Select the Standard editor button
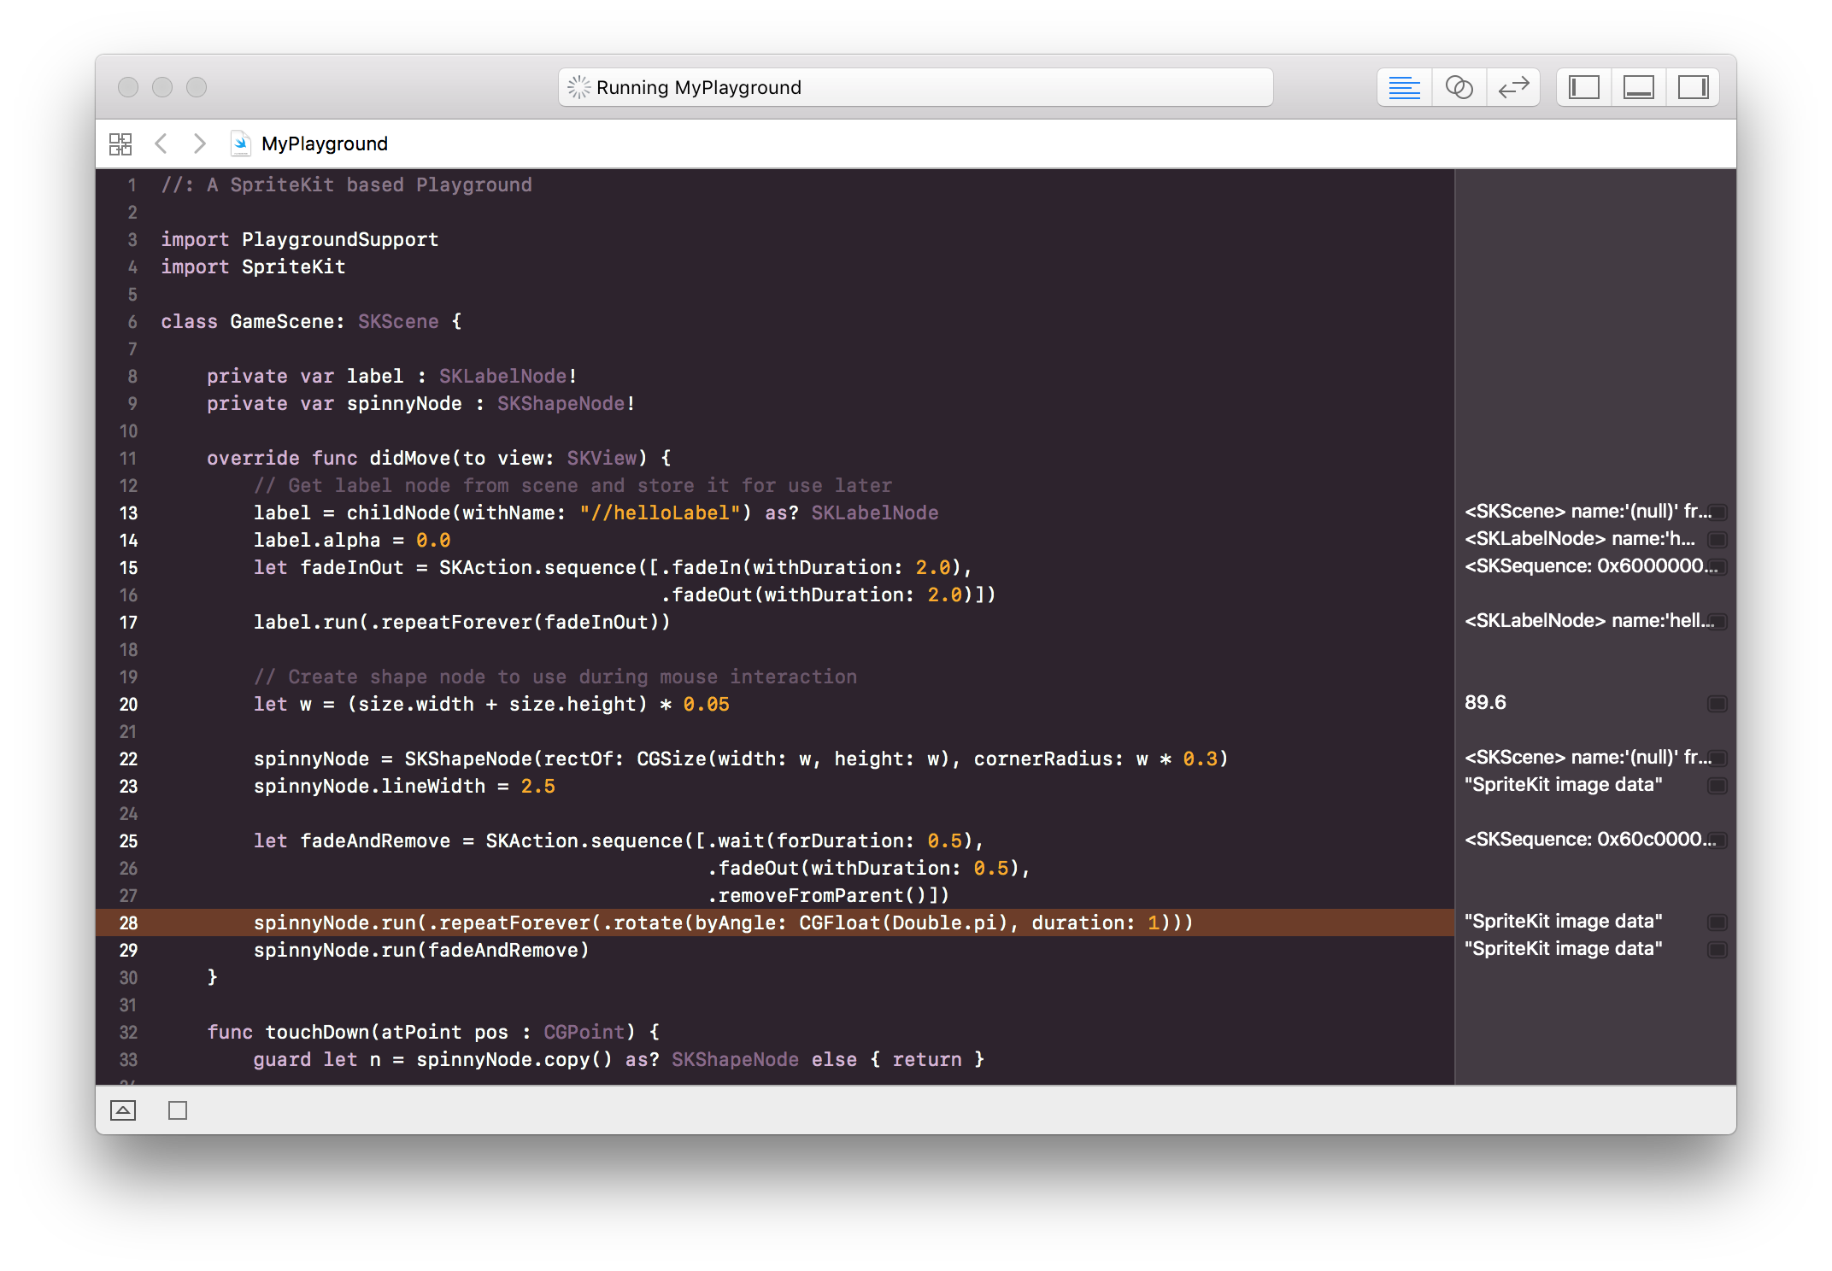Screen dimensions: 1832x1271 1404,88
